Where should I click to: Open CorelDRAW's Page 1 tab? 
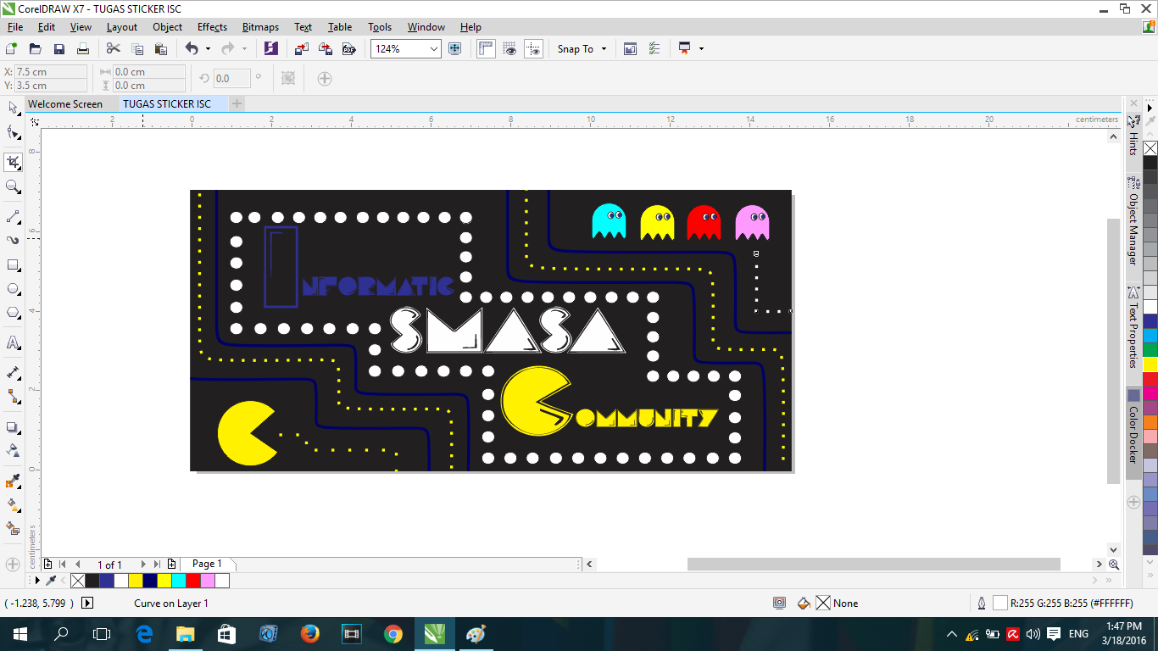pyautogui.click(x=207, y=563)
